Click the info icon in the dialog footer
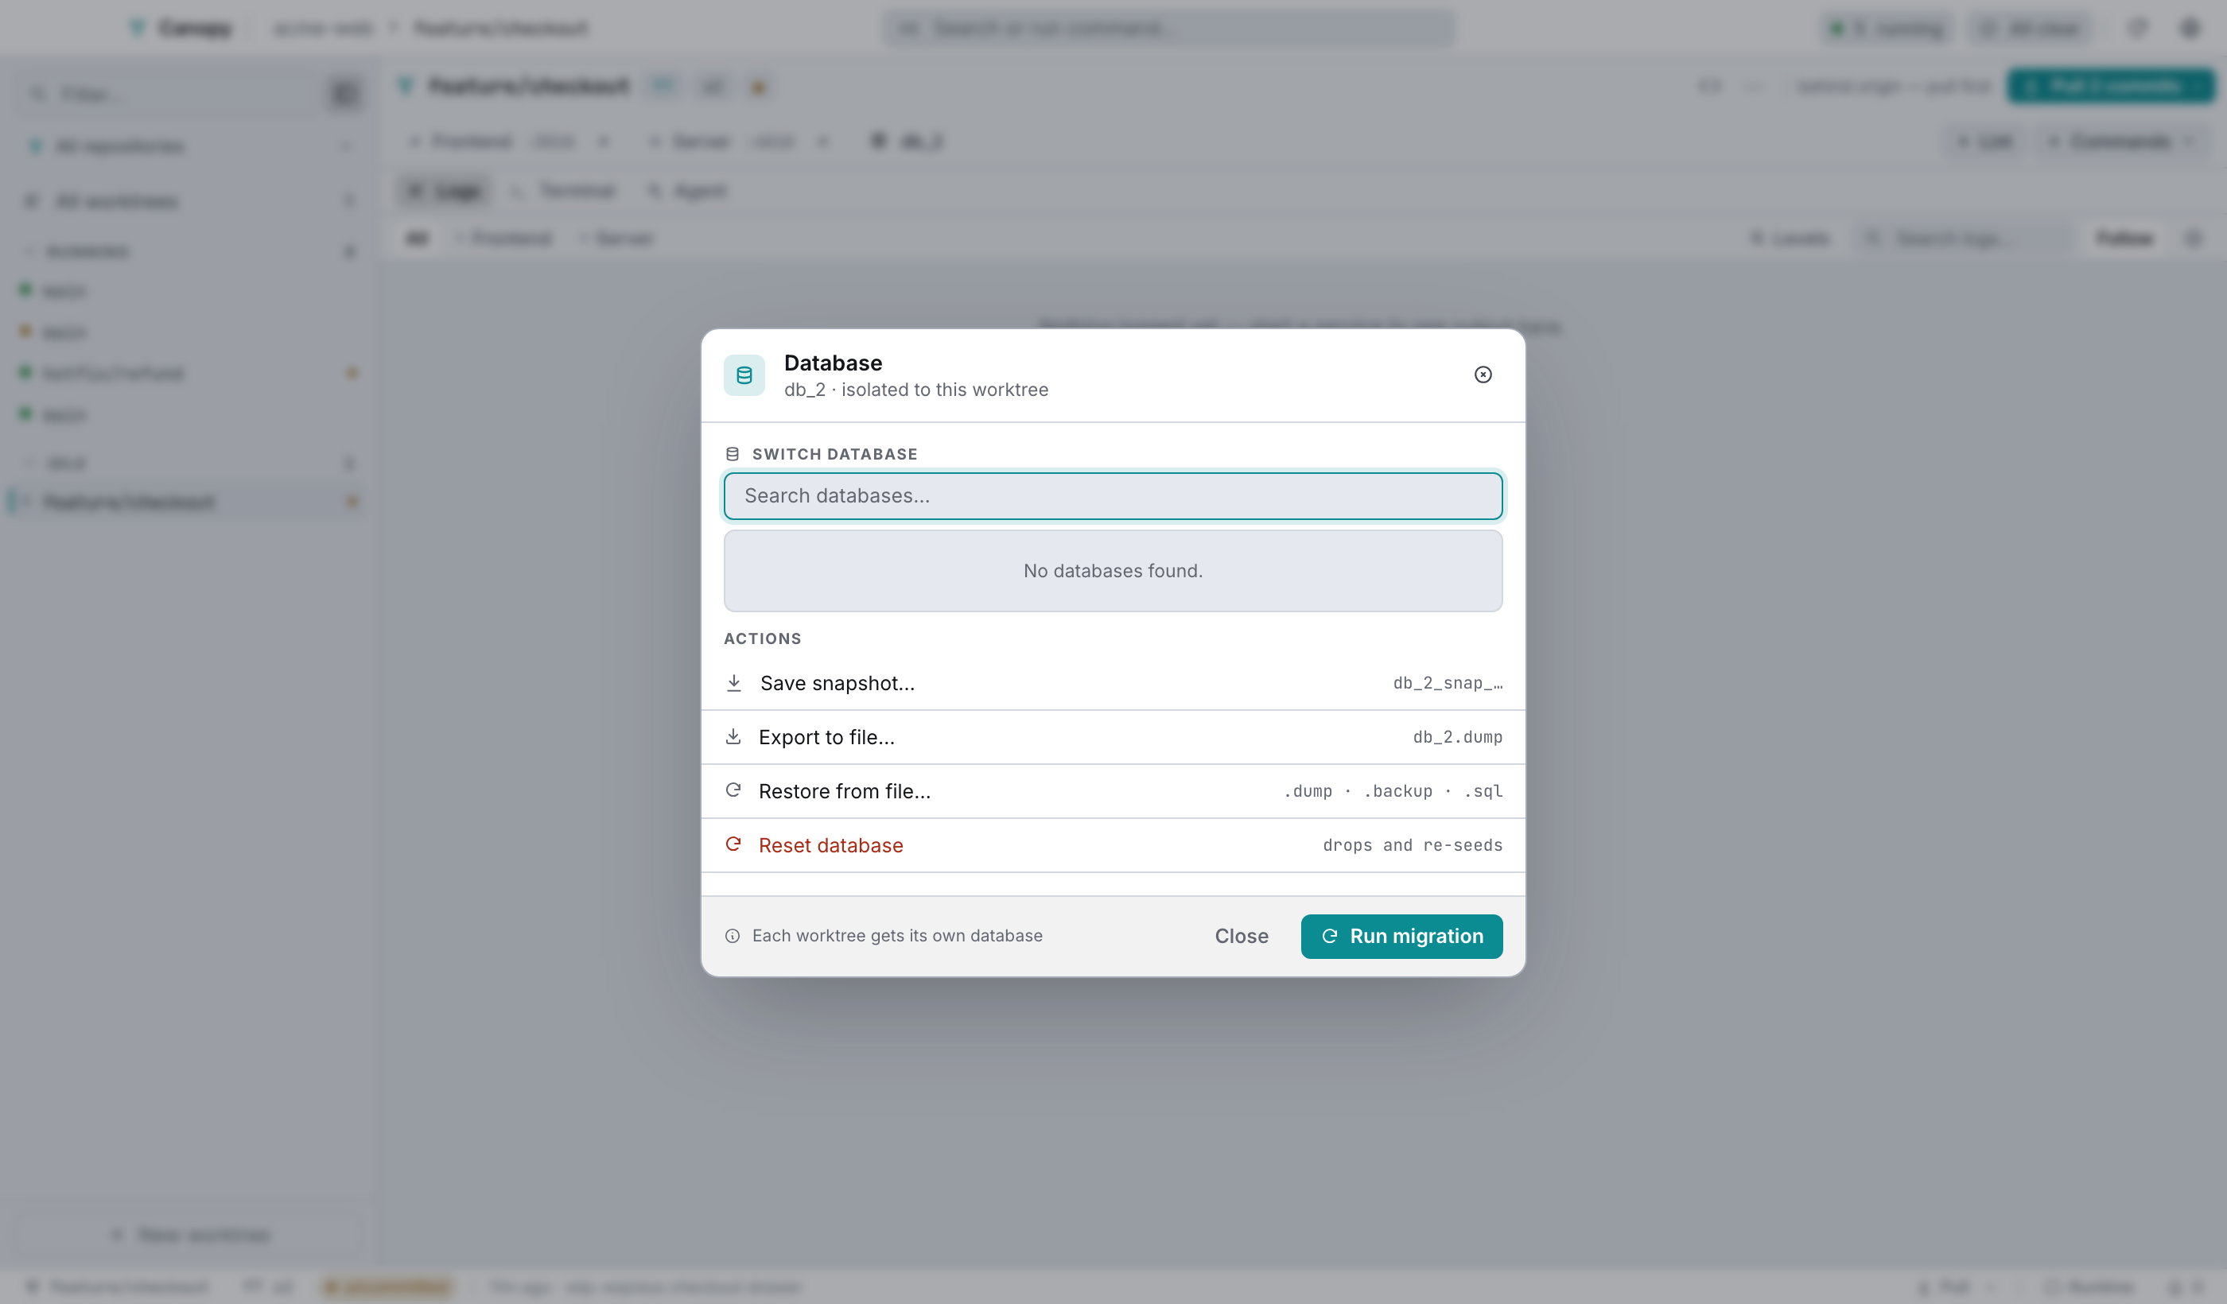 [733, 936]
